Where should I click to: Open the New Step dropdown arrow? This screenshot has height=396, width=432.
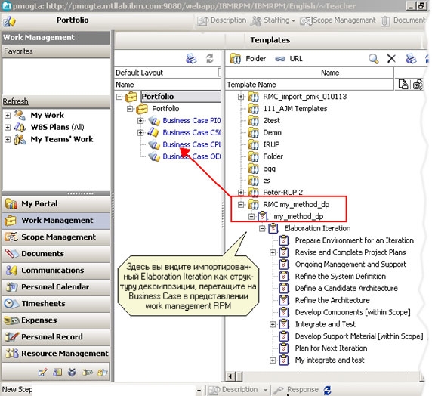[x=199, y=391]
